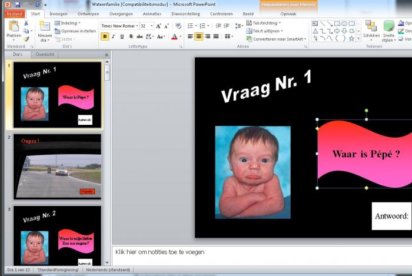Click the increase indent icon

227,26
